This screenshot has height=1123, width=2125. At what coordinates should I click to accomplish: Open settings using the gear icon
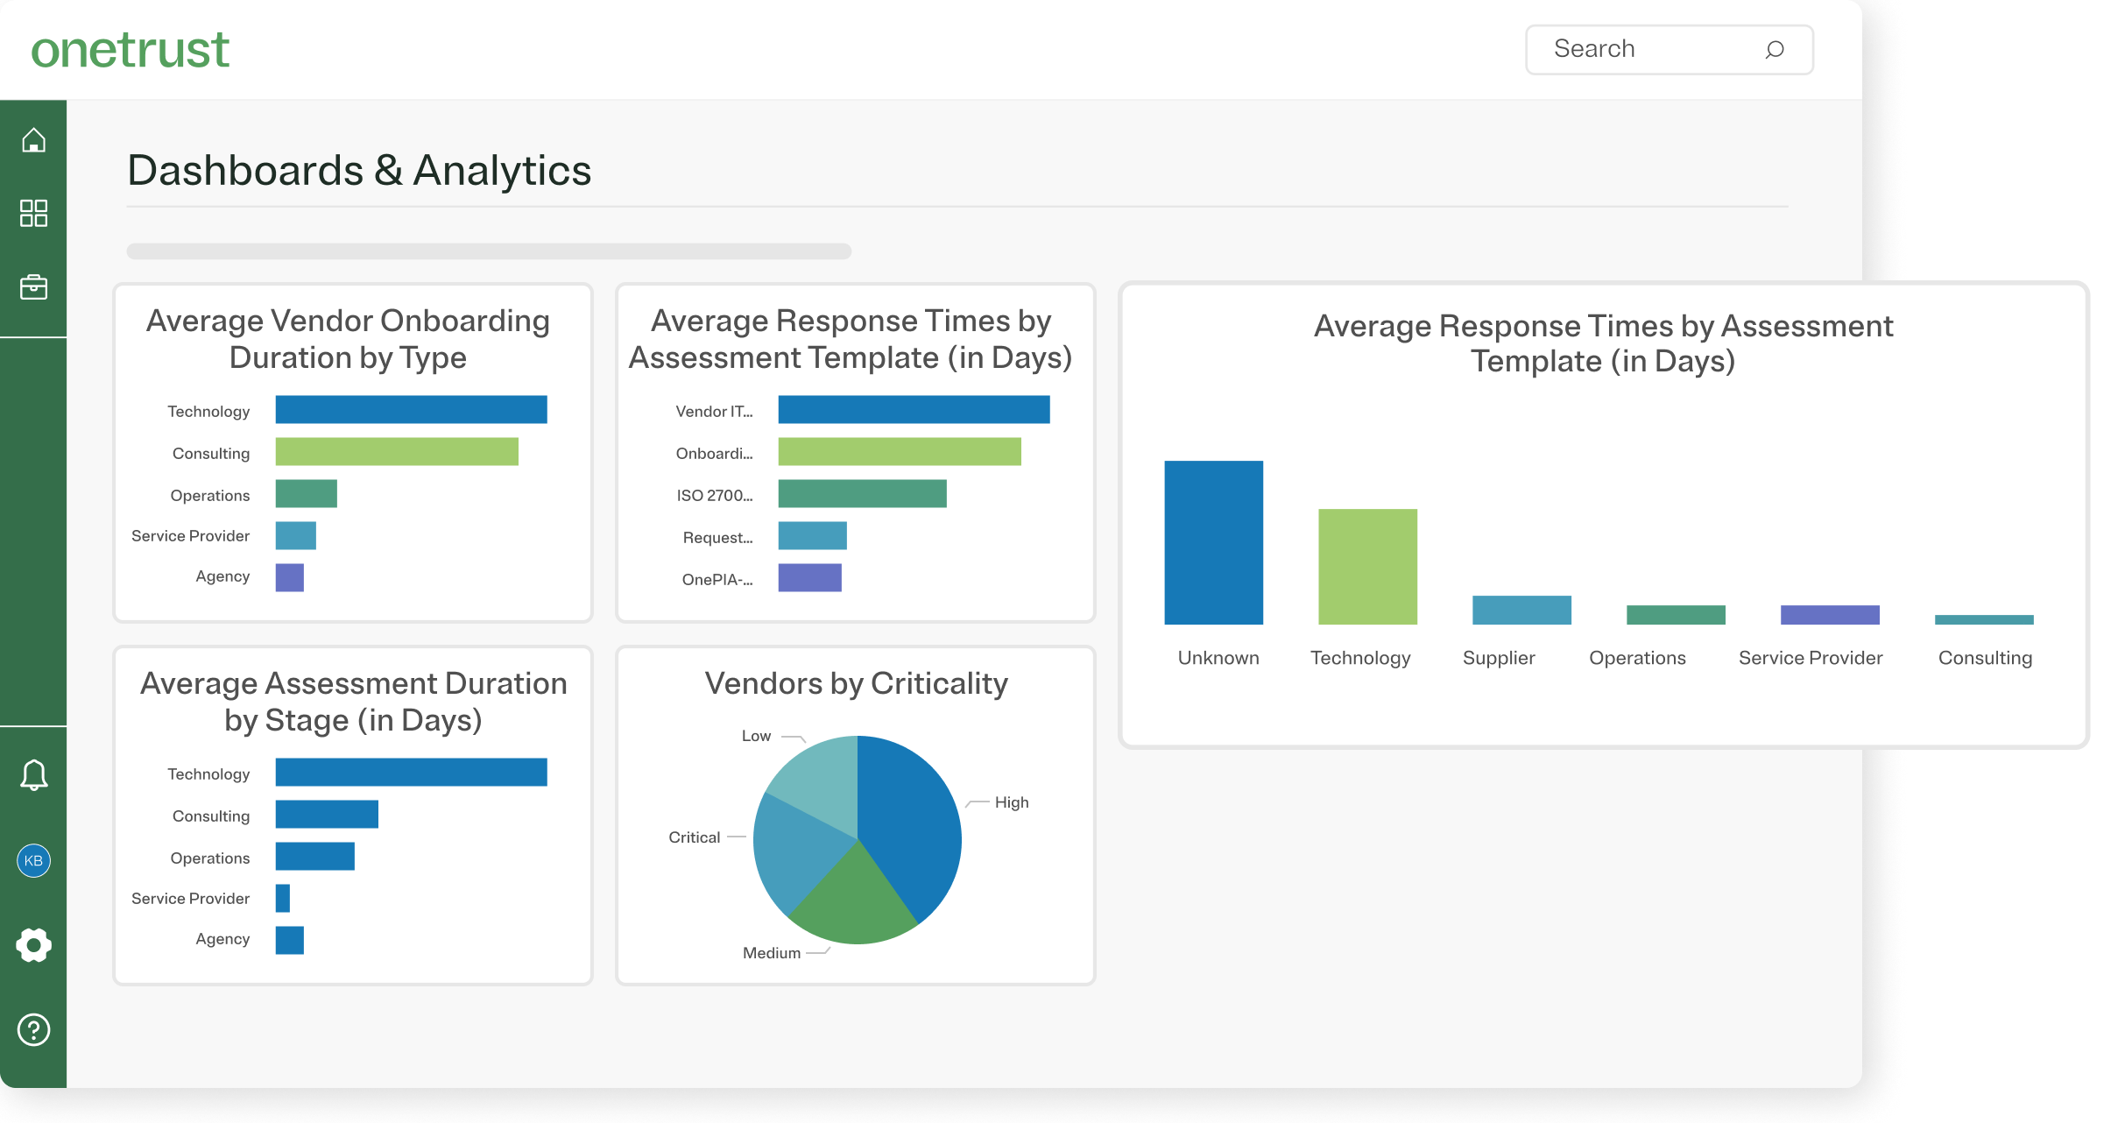(33, 944)
